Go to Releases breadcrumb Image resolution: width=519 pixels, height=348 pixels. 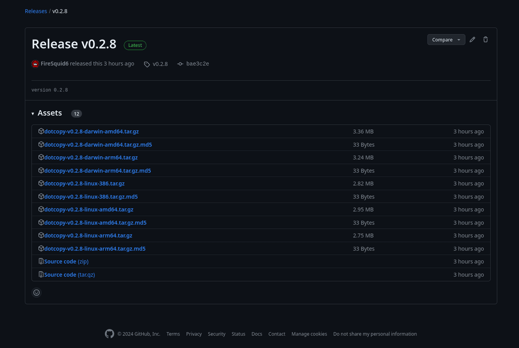pos(36,11)
